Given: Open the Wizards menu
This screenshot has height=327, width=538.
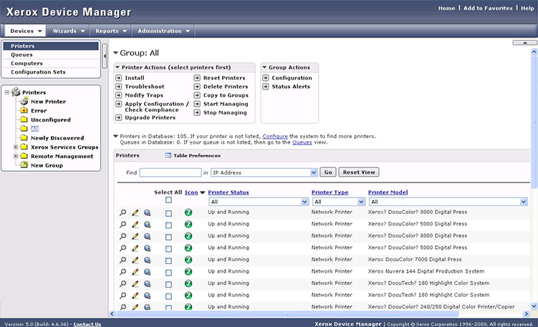Looking at the screenshot, I should pos(68,31).
